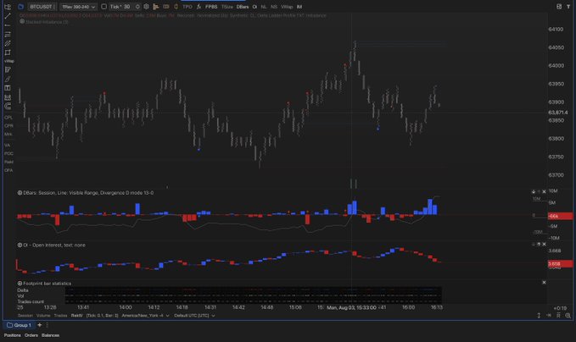Screen dimensions: 576x342
Task: Select the range profile tool in sidebar
Action: (8, 69)
